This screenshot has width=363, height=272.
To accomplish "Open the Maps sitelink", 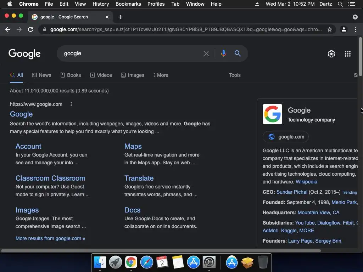I will pyautogui.click(x=133, y=146).
